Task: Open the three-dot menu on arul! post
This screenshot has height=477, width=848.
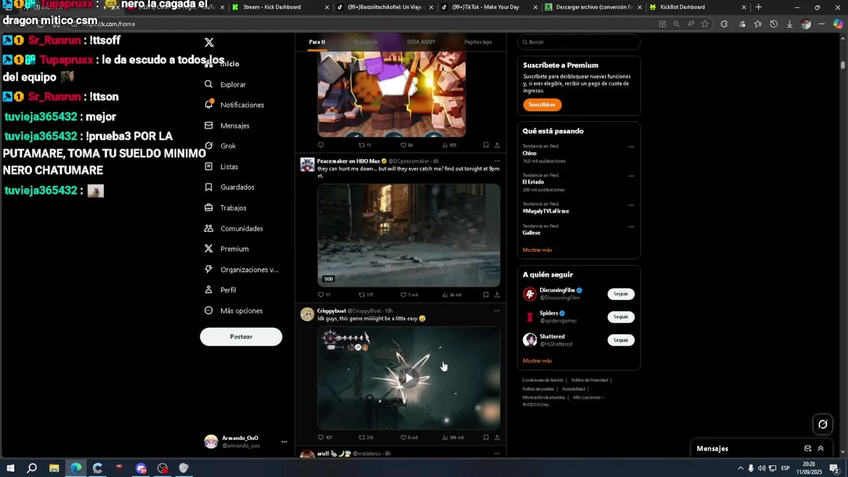Action: pos(497,453)
